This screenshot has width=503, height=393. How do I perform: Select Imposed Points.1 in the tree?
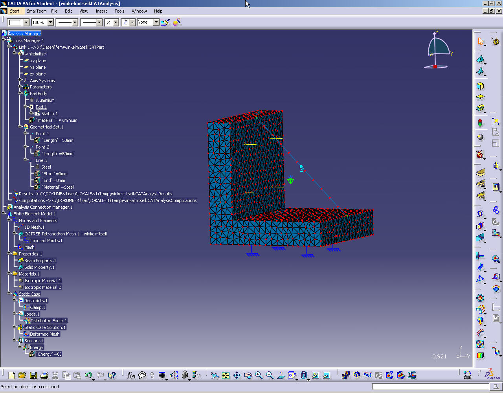point(46,241)
